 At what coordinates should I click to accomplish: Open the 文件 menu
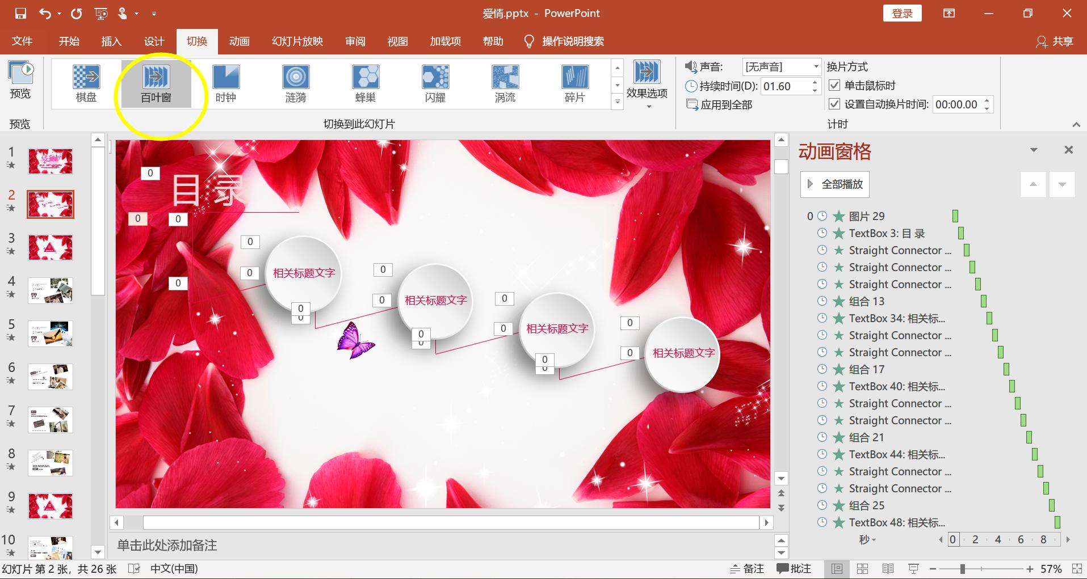click(x=22, y=41)
